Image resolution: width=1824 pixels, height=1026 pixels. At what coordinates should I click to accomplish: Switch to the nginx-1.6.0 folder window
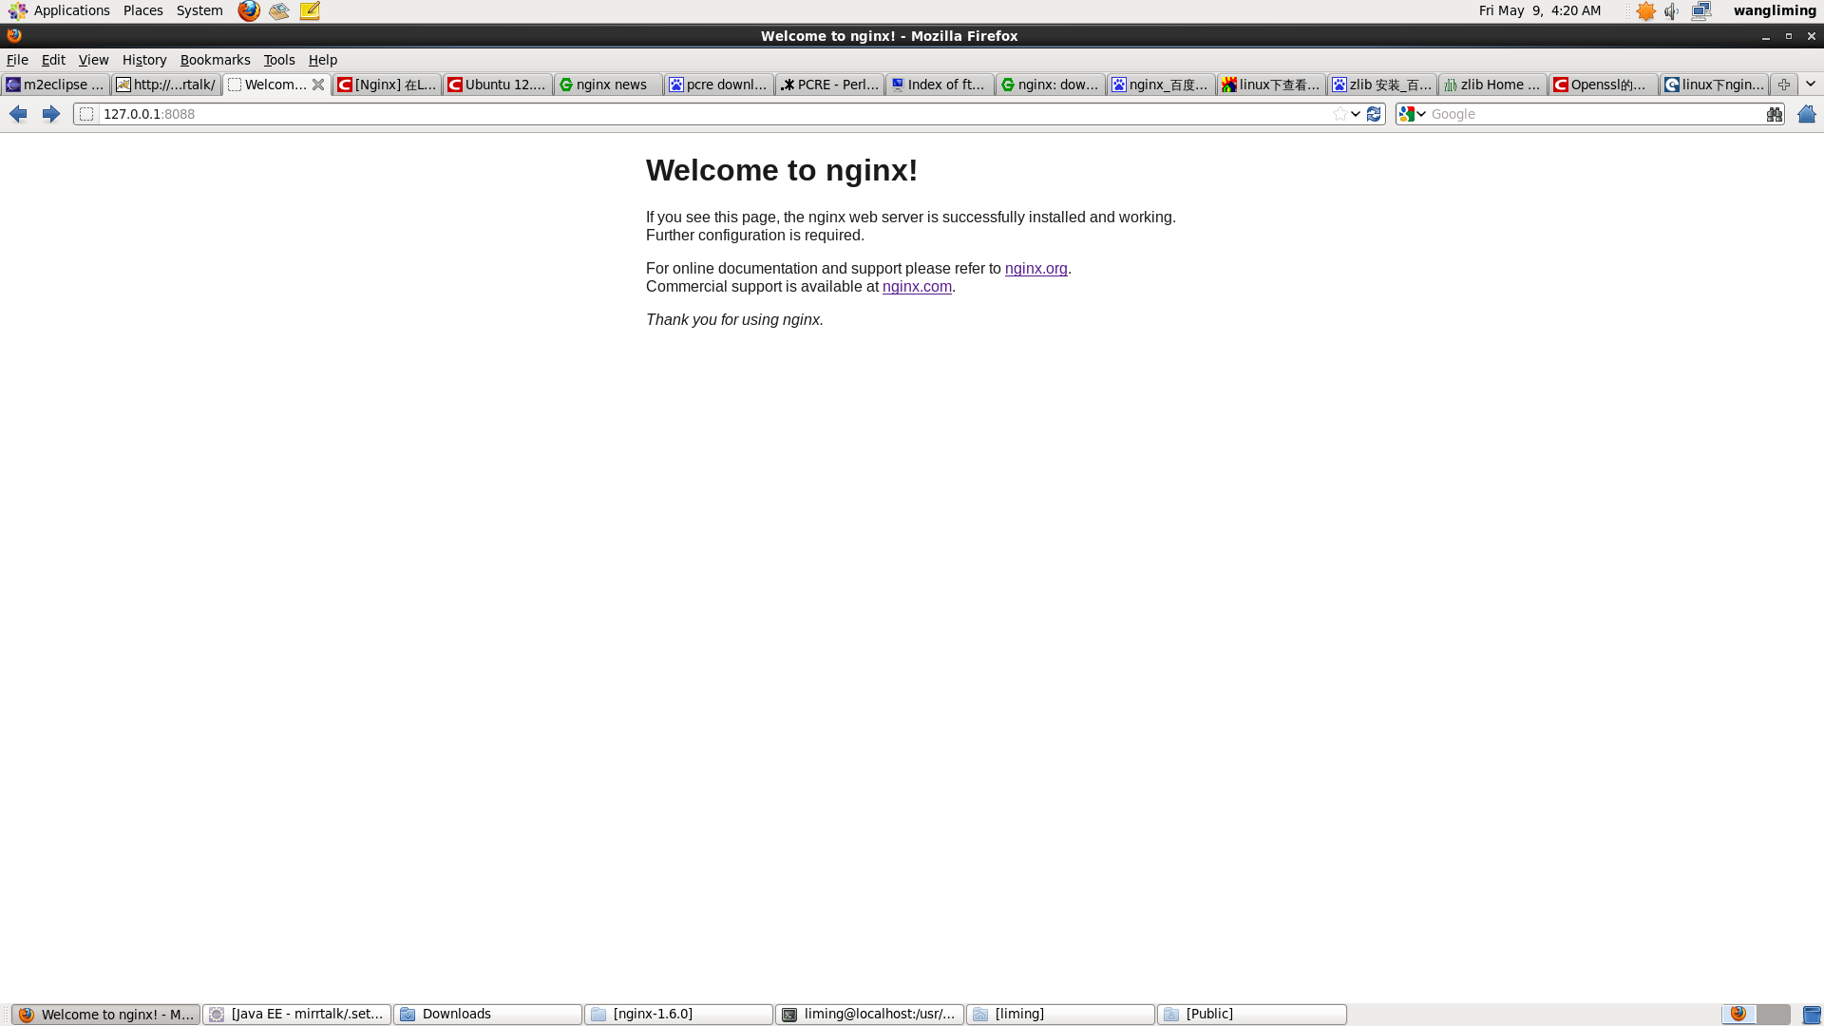(679, 1015)
